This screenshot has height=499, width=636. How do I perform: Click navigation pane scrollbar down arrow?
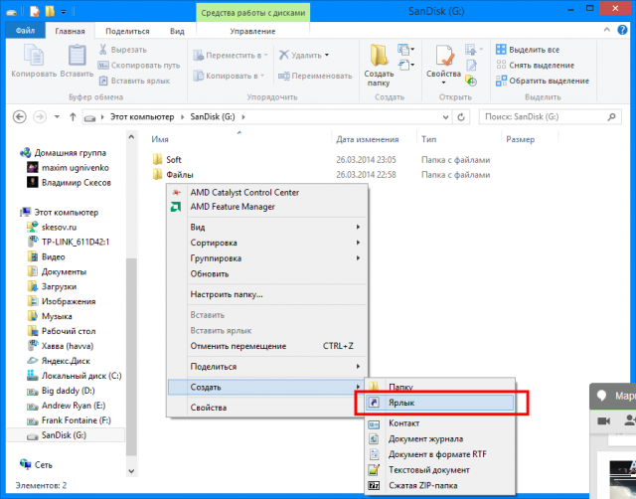(131, 471)
